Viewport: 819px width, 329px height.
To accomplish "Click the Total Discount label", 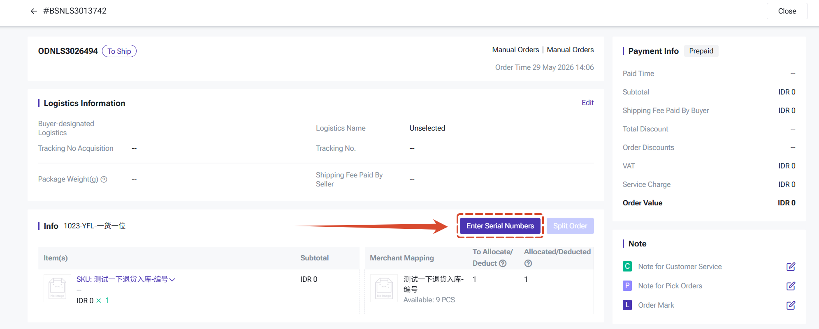I will 645,129.
